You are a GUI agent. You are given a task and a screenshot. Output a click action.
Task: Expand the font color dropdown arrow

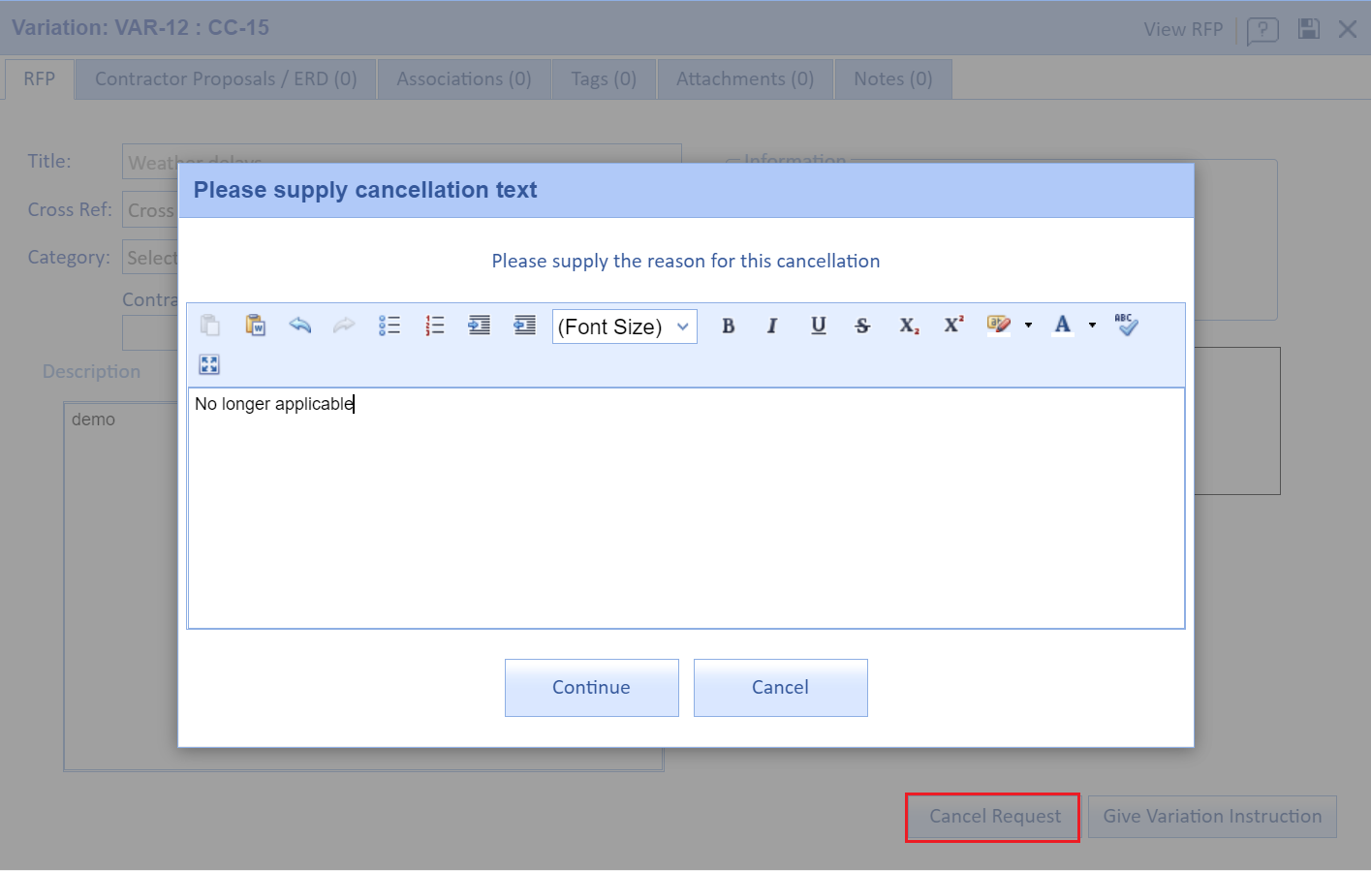(1092, 326)
